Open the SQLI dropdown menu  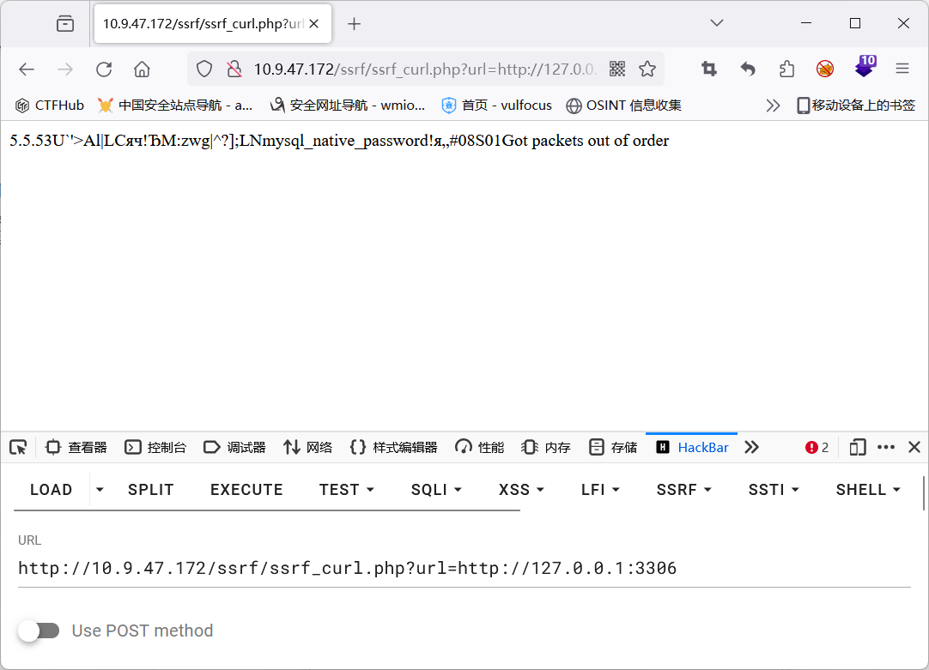click(436, 490)
